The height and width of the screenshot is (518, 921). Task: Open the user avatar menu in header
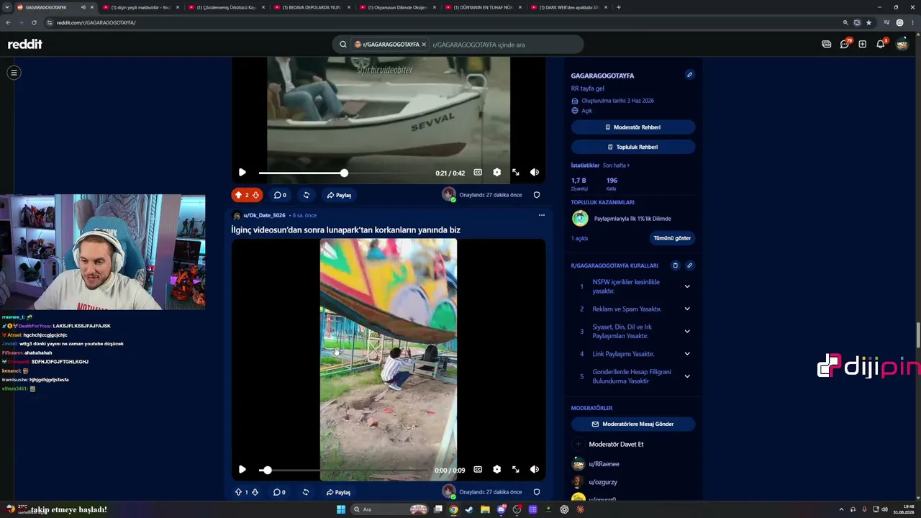902,44
